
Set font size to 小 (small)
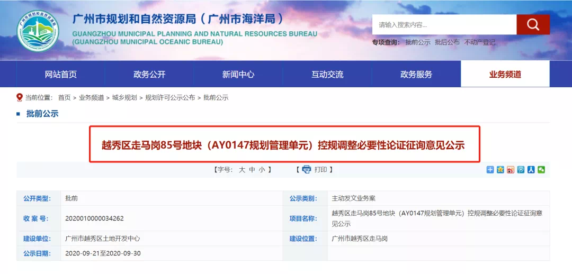262,170
